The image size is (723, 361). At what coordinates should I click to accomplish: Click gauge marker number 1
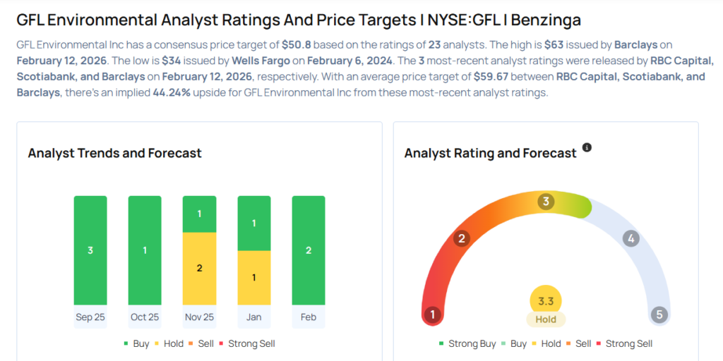pyautogui.click(x=432, y=314)
